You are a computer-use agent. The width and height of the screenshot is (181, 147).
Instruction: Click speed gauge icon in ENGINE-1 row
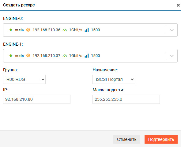pyautogui.click(x=65, y=56)
